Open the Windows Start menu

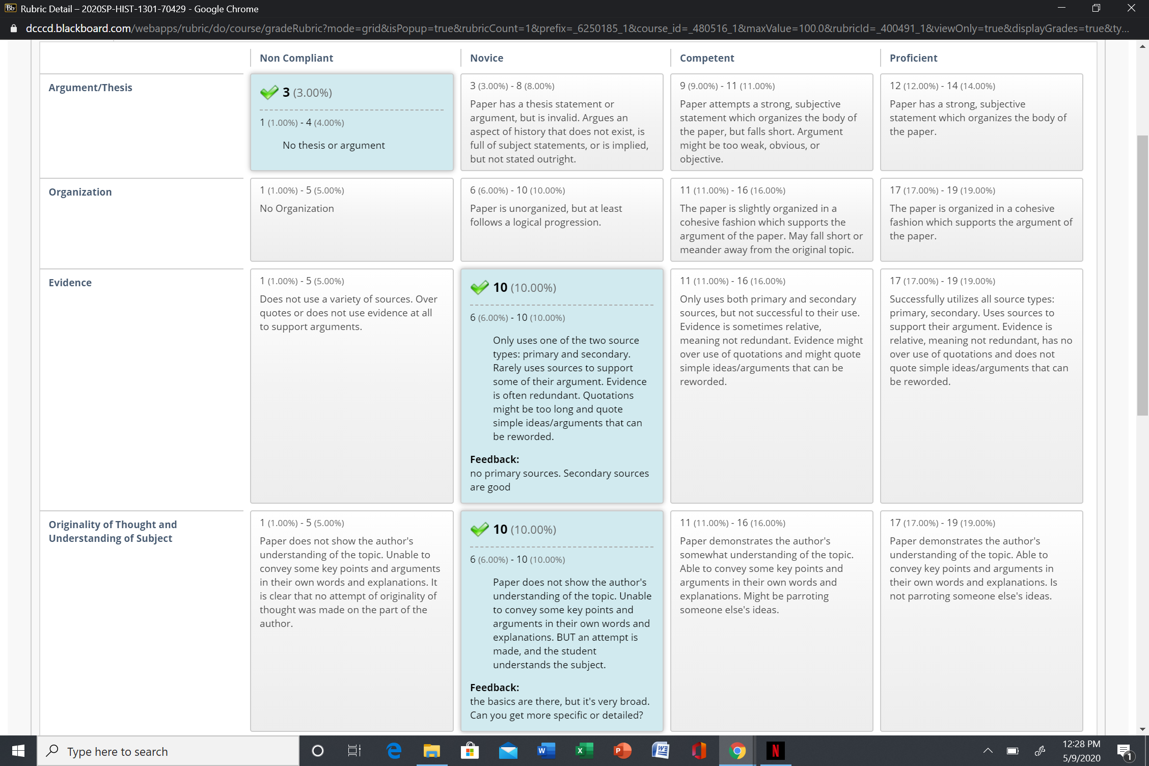18,751
